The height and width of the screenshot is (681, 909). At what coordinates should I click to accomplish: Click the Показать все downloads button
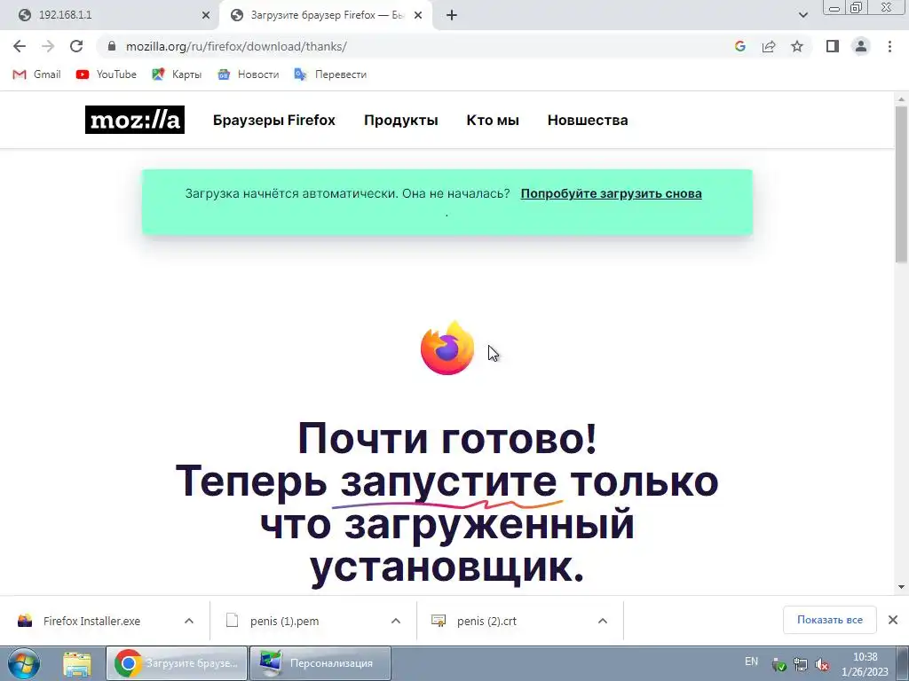[x=830, y=620]
